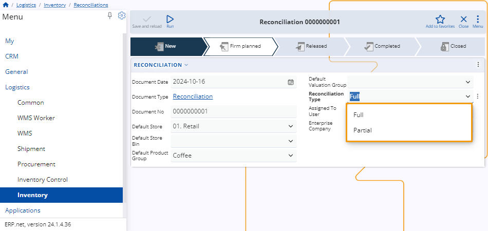The width and height of the screenshot is (488, 231).
Task: Collapse the Reconciliation Type dropdown arrow
Action: click(x=468, y=97)
